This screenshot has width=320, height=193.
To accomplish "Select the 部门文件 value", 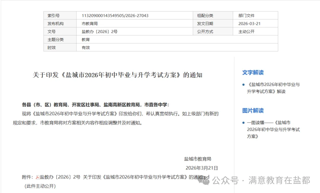I will point(247,16).
